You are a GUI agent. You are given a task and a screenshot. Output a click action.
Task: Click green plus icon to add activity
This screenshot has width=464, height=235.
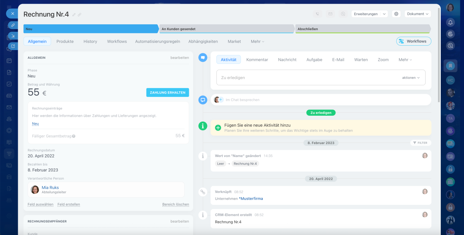218,128
